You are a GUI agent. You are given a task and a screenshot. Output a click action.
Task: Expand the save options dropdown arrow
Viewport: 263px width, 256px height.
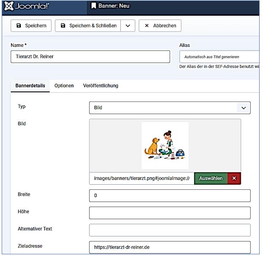[x=127, y=25]
